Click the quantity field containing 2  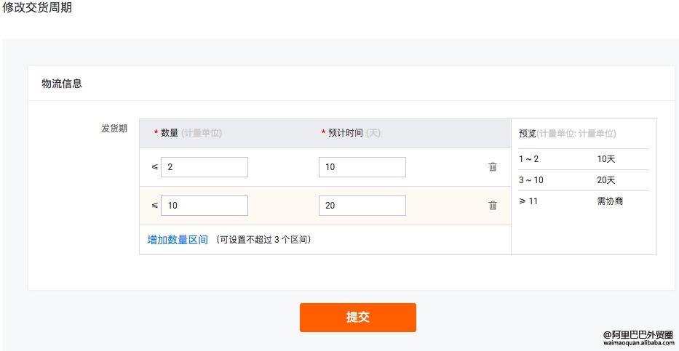coord(205,167)
